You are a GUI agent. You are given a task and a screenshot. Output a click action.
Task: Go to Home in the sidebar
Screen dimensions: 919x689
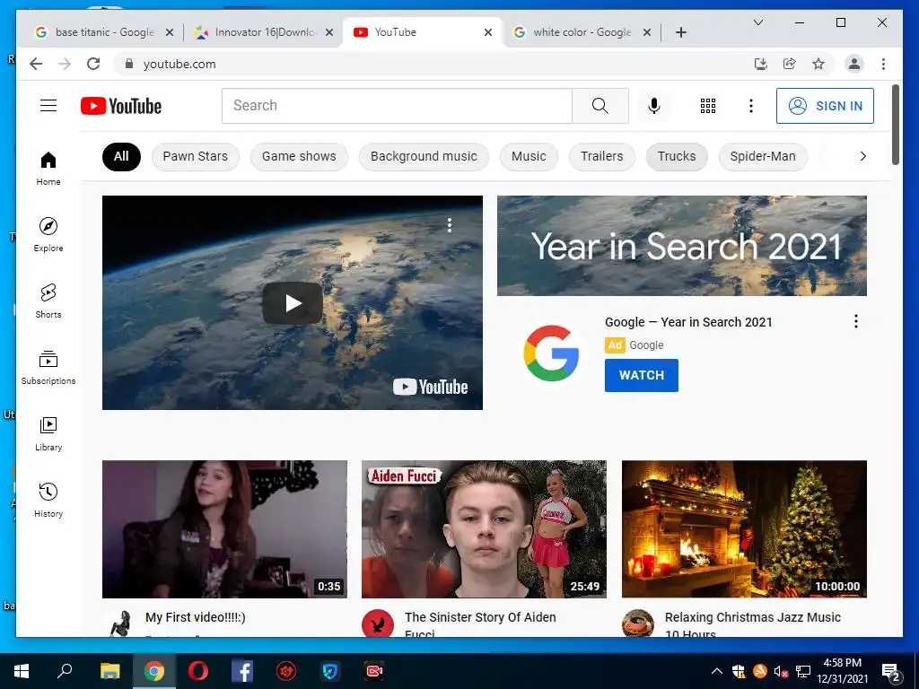point(48,169)
